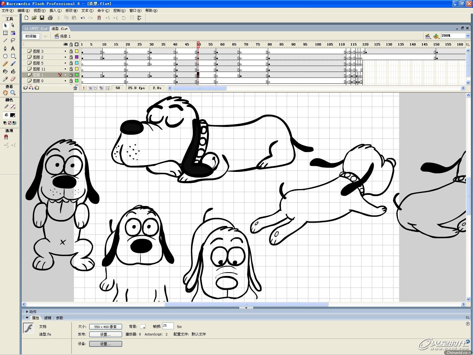Show or hide all layers eye icon

[65, 44]
